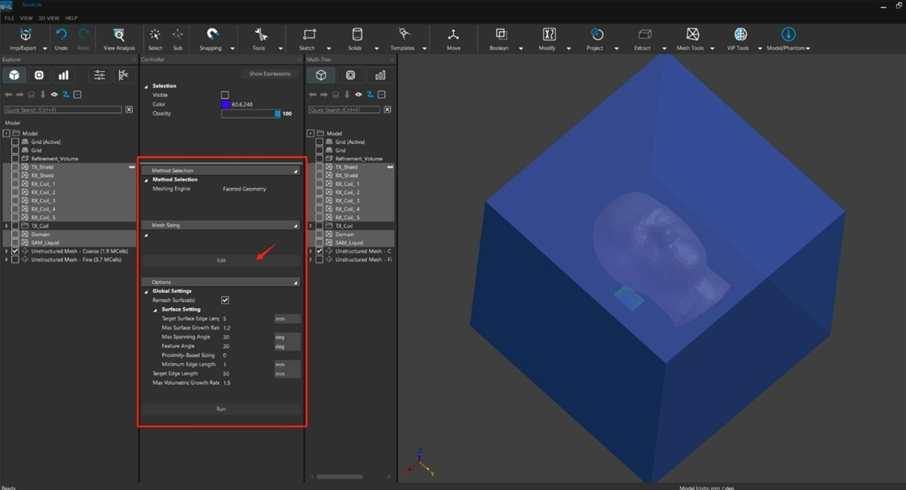This screenshot has width=906, height=490.
Task: Open the Imp/Export dropdown arrow
Action: (x=45, y=49)
